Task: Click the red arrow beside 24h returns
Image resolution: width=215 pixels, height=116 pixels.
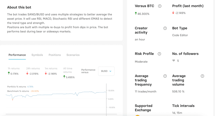Action: [x=27, y=73]
